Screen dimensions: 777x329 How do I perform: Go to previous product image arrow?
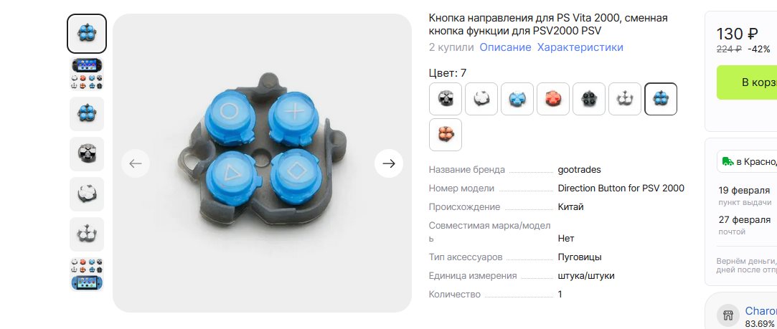136,163
